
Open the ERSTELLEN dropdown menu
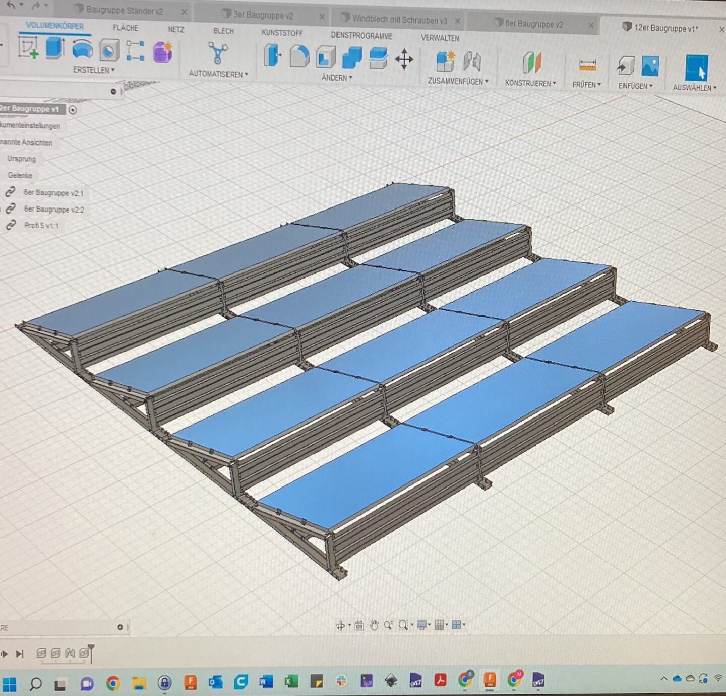(94, 70)
